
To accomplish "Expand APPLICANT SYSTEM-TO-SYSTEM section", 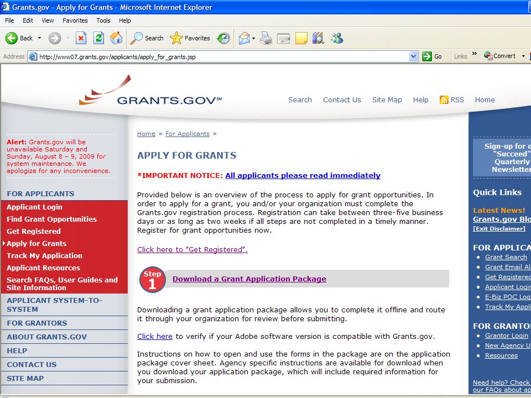I will click(x=54, y=305).
